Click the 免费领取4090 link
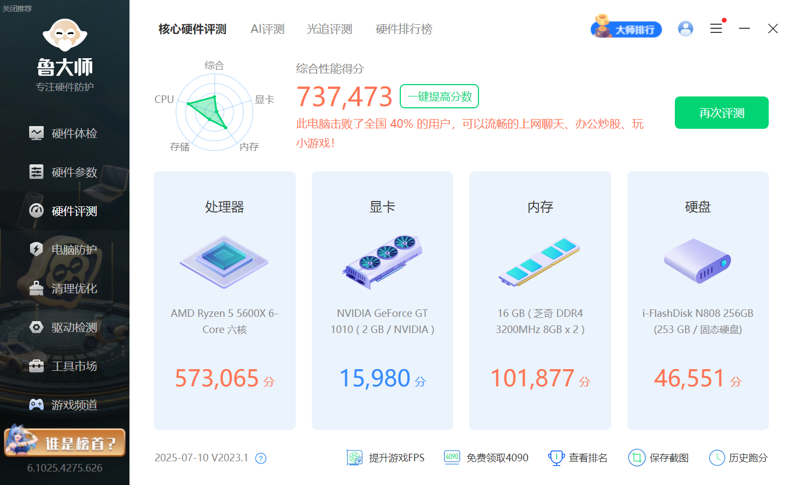This screenshot has width=793, height=485. point(497,458)
